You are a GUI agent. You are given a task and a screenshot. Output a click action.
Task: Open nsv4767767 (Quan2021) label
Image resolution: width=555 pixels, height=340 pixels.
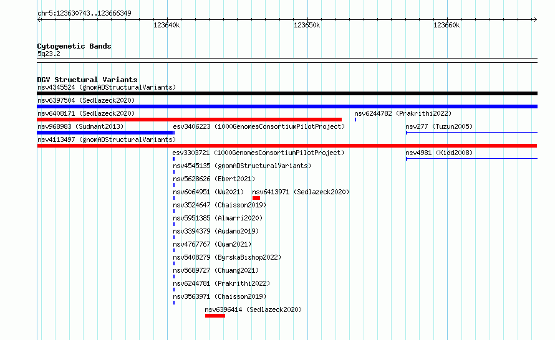click(212, 244)
